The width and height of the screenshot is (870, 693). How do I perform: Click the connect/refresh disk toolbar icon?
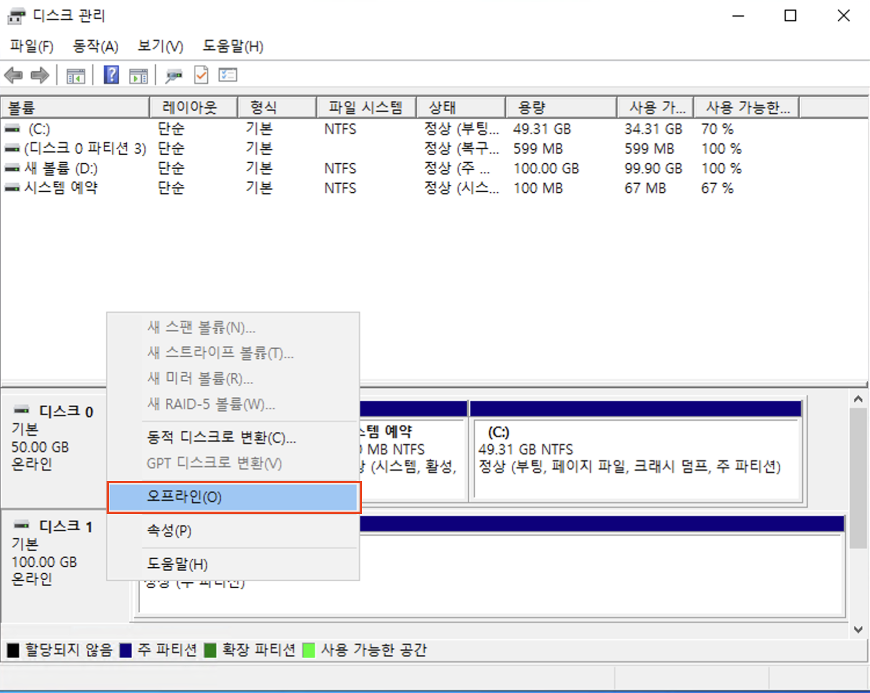pos(173,75)
